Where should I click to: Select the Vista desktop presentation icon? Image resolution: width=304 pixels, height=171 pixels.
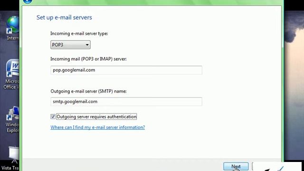[x=10, y=158]
